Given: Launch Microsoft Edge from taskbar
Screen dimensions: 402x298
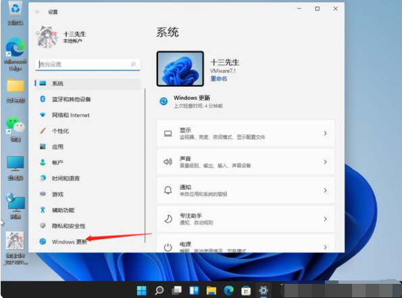Looking at the screenshot, I should coord(229,291).
